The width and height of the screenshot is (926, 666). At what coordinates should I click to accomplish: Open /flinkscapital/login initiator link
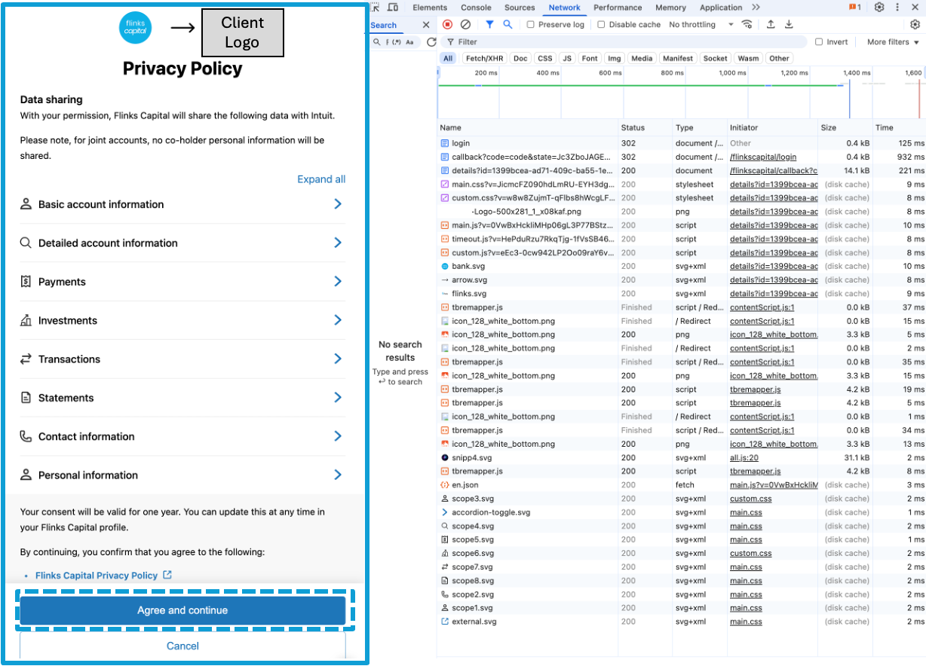762,157
